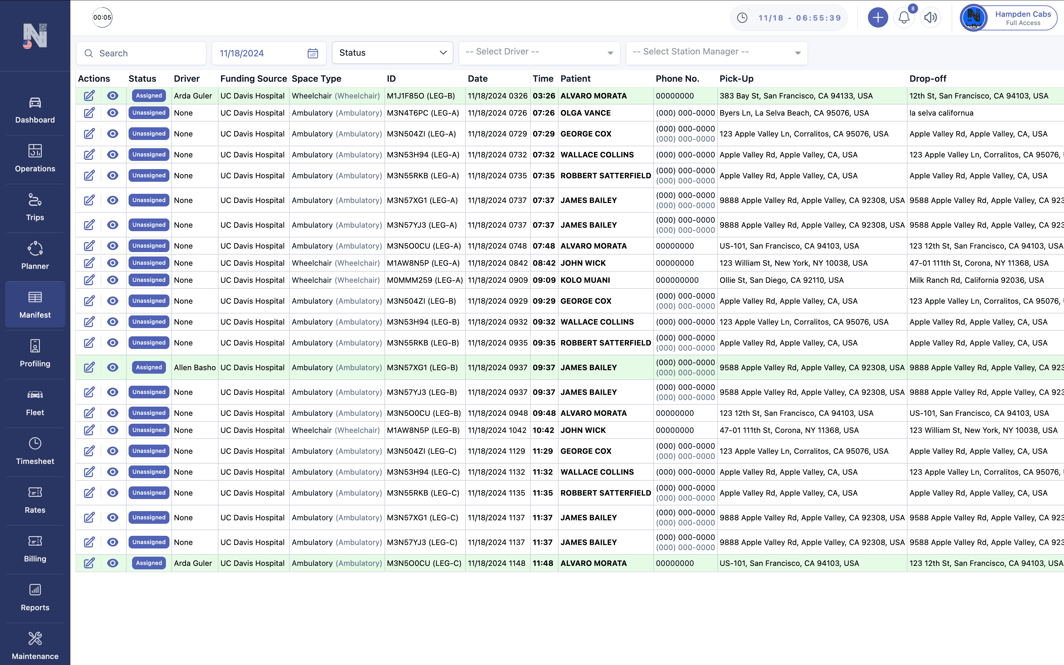Mute sound using the speaker icon
The height and width of the screenshot is (665, 1064).
coord(931,18)
